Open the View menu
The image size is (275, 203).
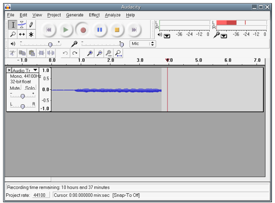[x=37, y=15]
